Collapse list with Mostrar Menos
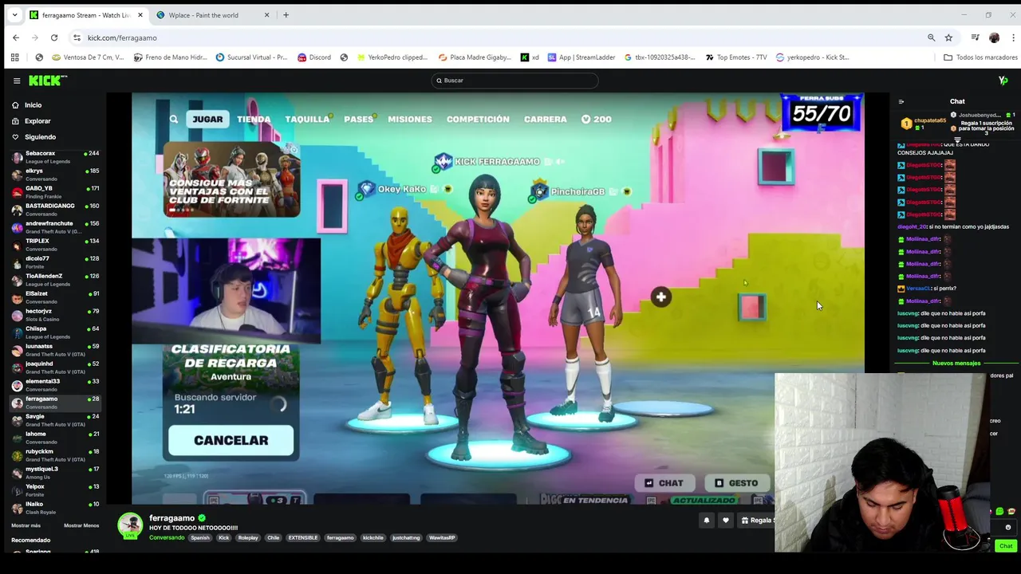Screen dimensions: 1021x574 [x=81, y=525]
